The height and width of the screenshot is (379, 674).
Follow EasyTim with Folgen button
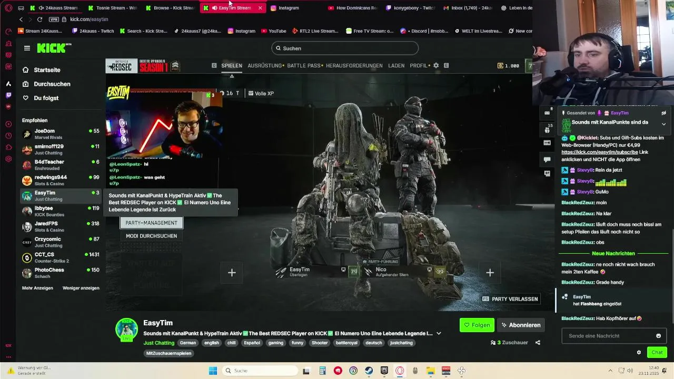[x=477, y=325]
